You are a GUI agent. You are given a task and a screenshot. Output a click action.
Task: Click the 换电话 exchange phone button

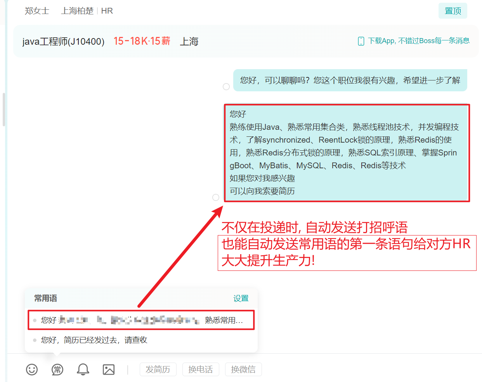coord(201,369)
